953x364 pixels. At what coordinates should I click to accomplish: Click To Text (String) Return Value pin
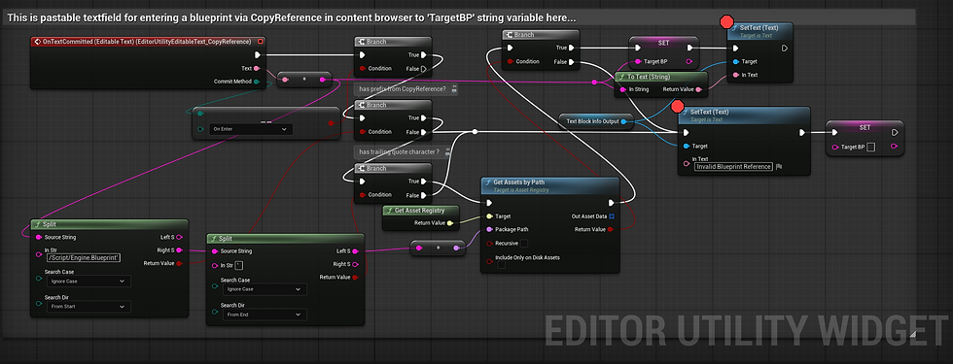click(698, 89)
